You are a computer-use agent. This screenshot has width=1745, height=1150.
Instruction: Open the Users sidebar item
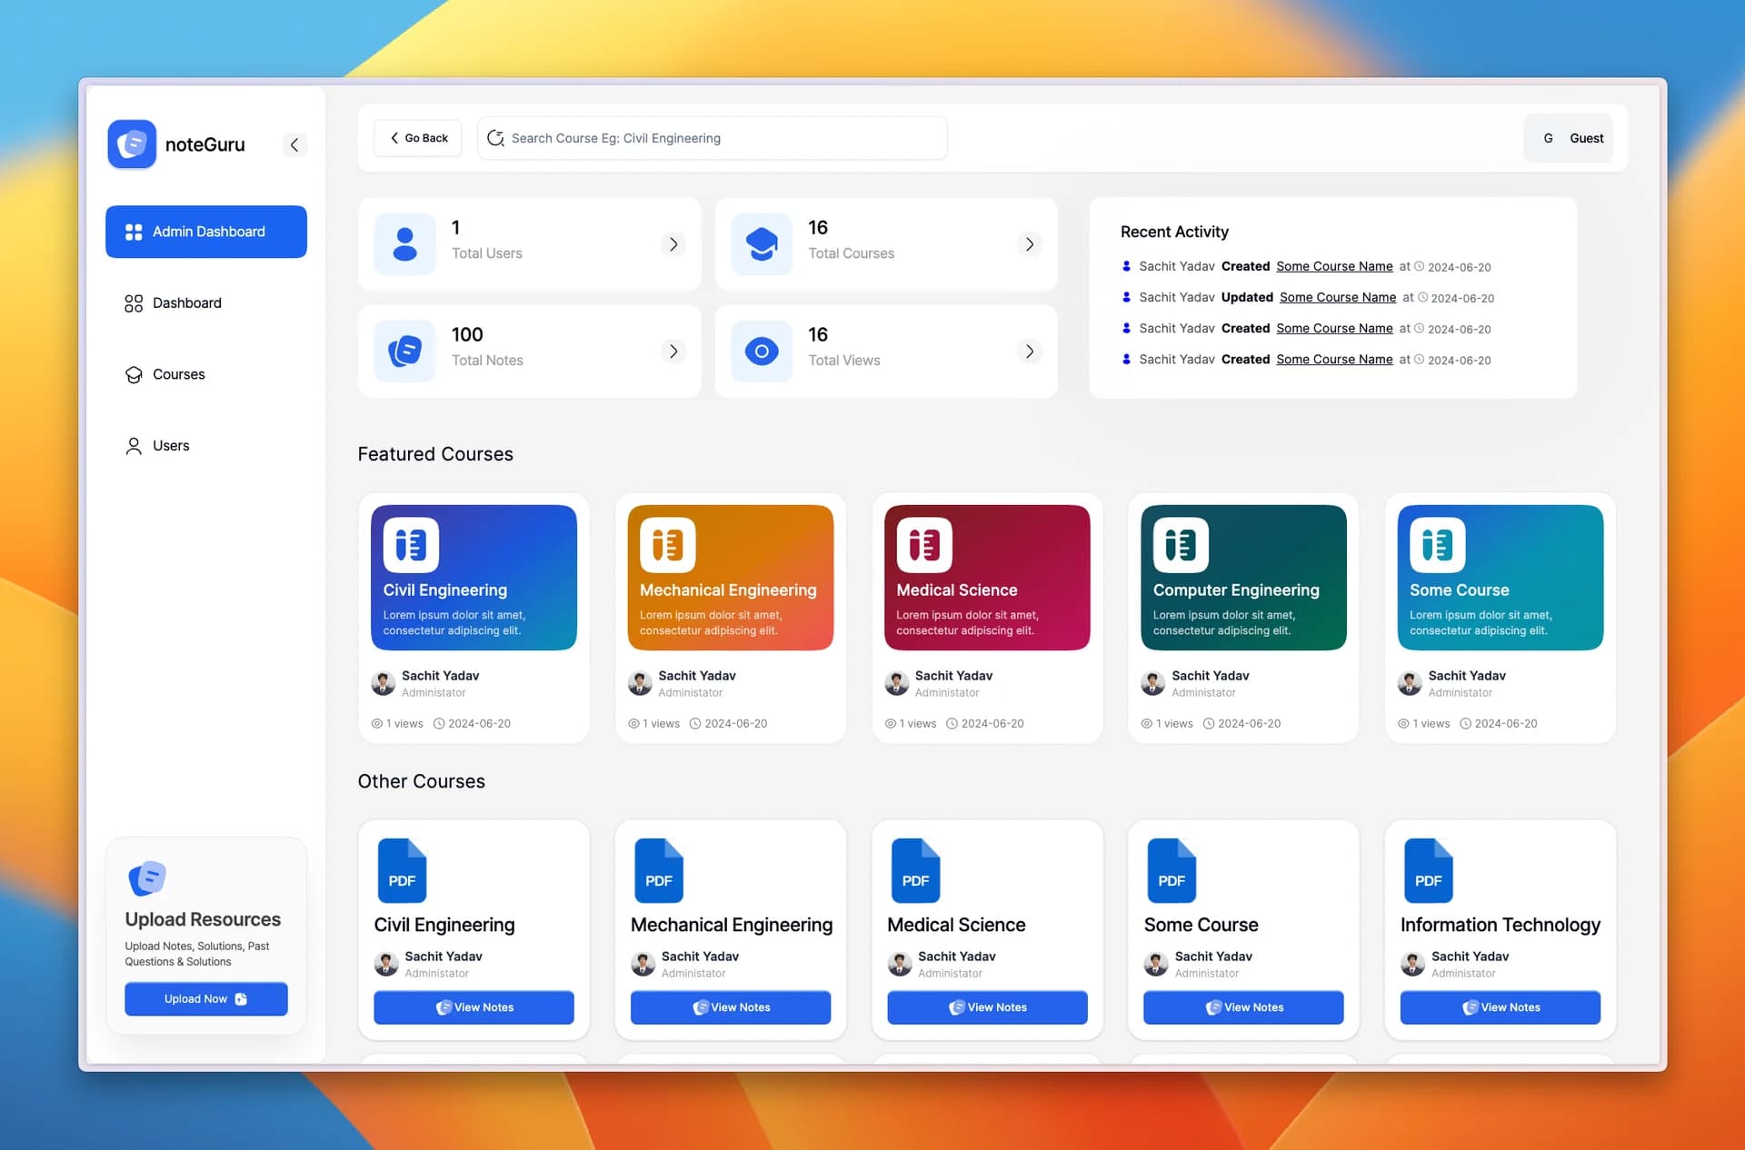171,446
